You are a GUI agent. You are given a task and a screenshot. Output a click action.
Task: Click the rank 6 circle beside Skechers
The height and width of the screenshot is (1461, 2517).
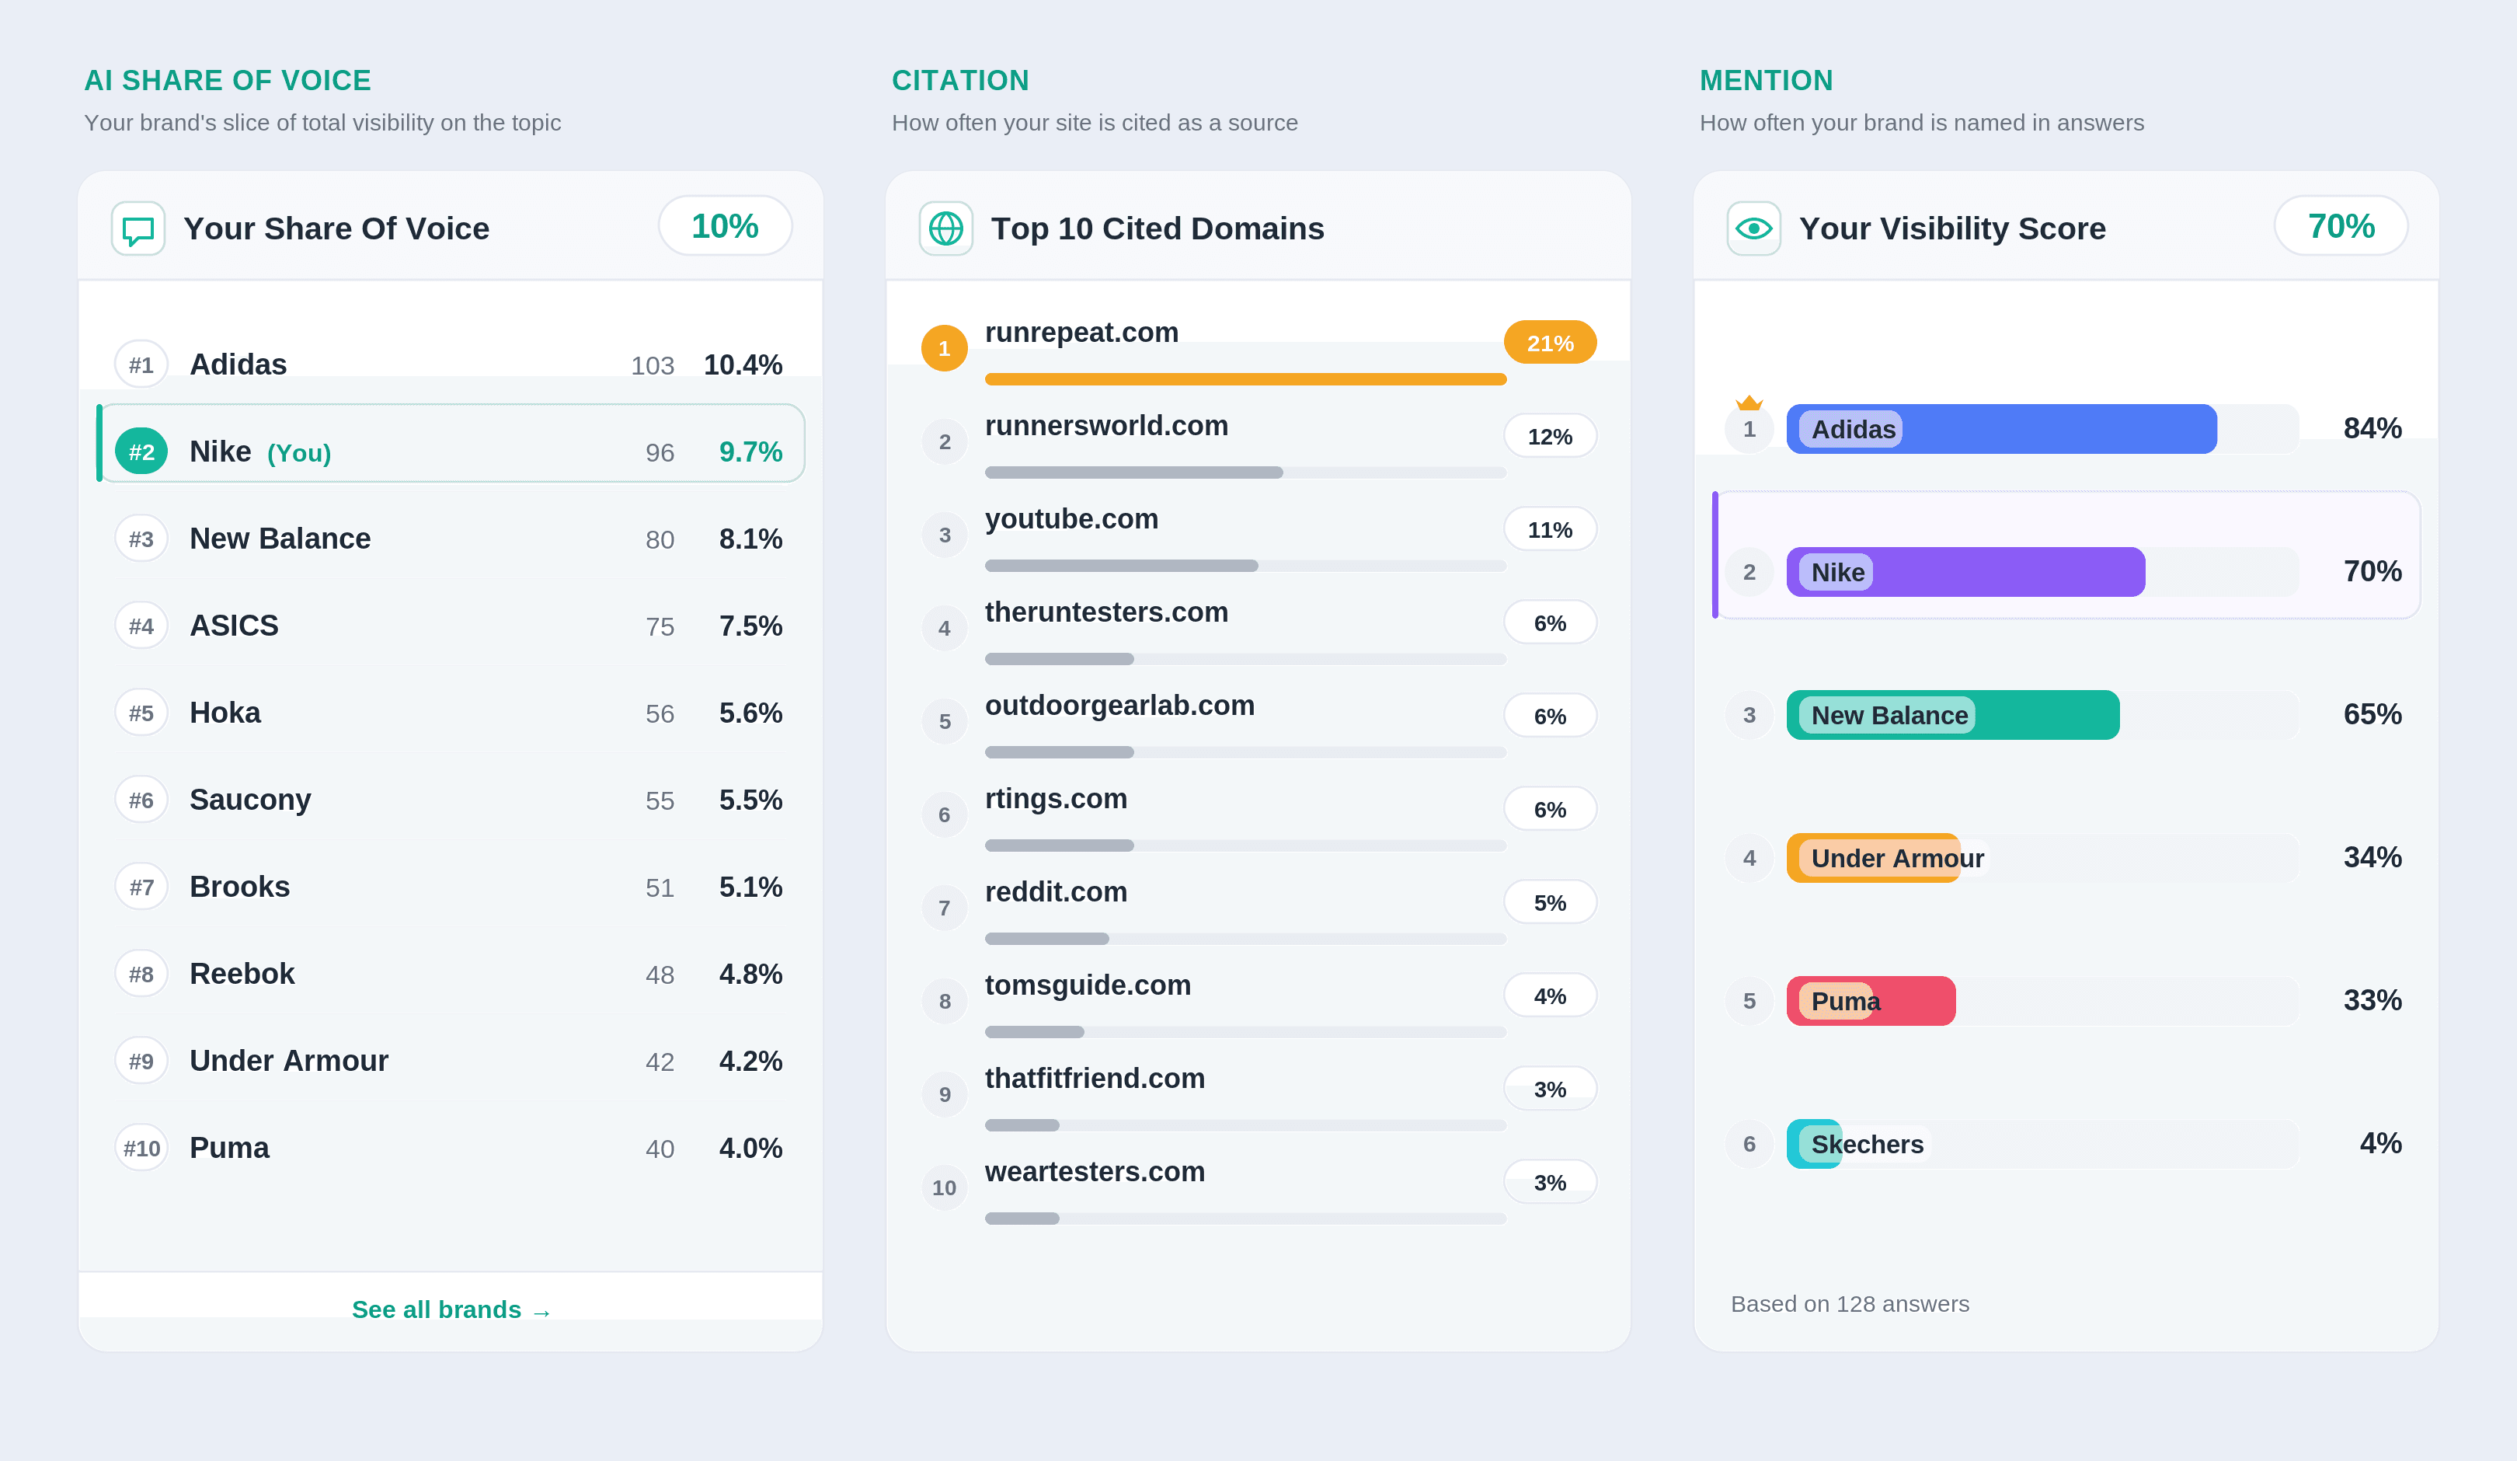(x=1749, y=1143)
